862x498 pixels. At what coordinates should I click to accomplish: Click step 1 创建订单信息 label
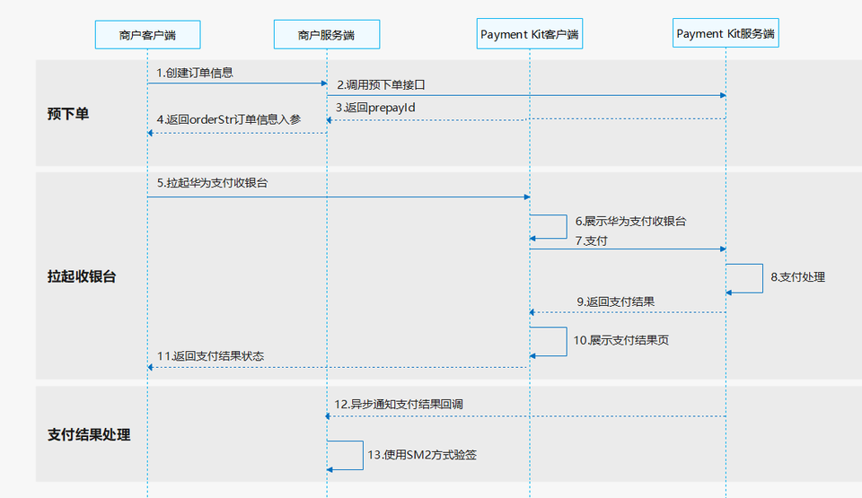click(195, 72)
